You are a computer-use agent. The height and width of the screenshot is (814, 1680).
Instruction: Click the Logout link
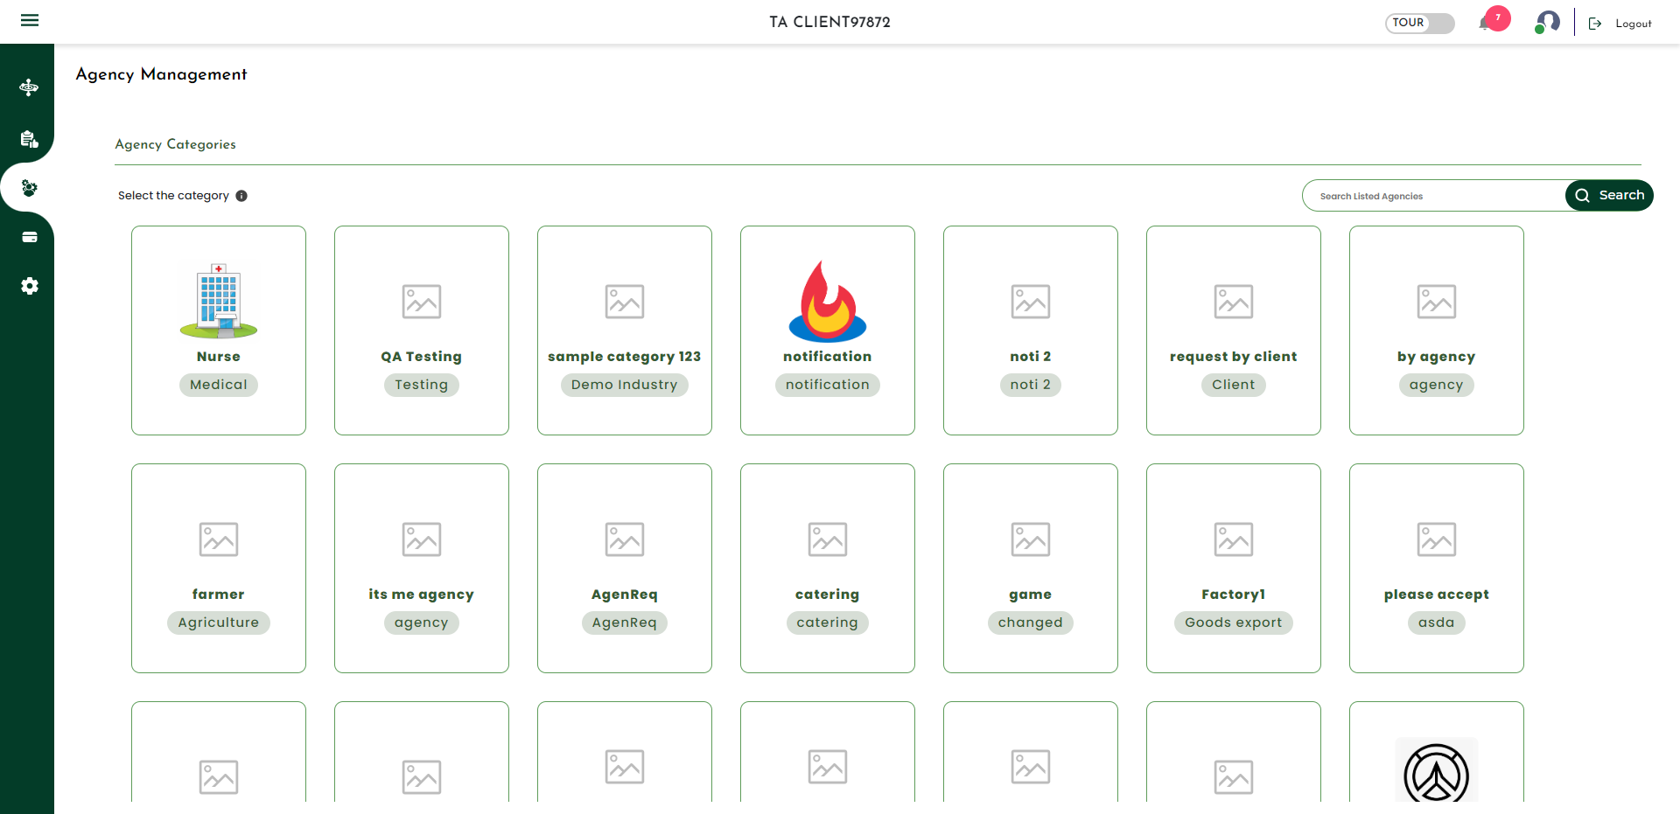1632,24
